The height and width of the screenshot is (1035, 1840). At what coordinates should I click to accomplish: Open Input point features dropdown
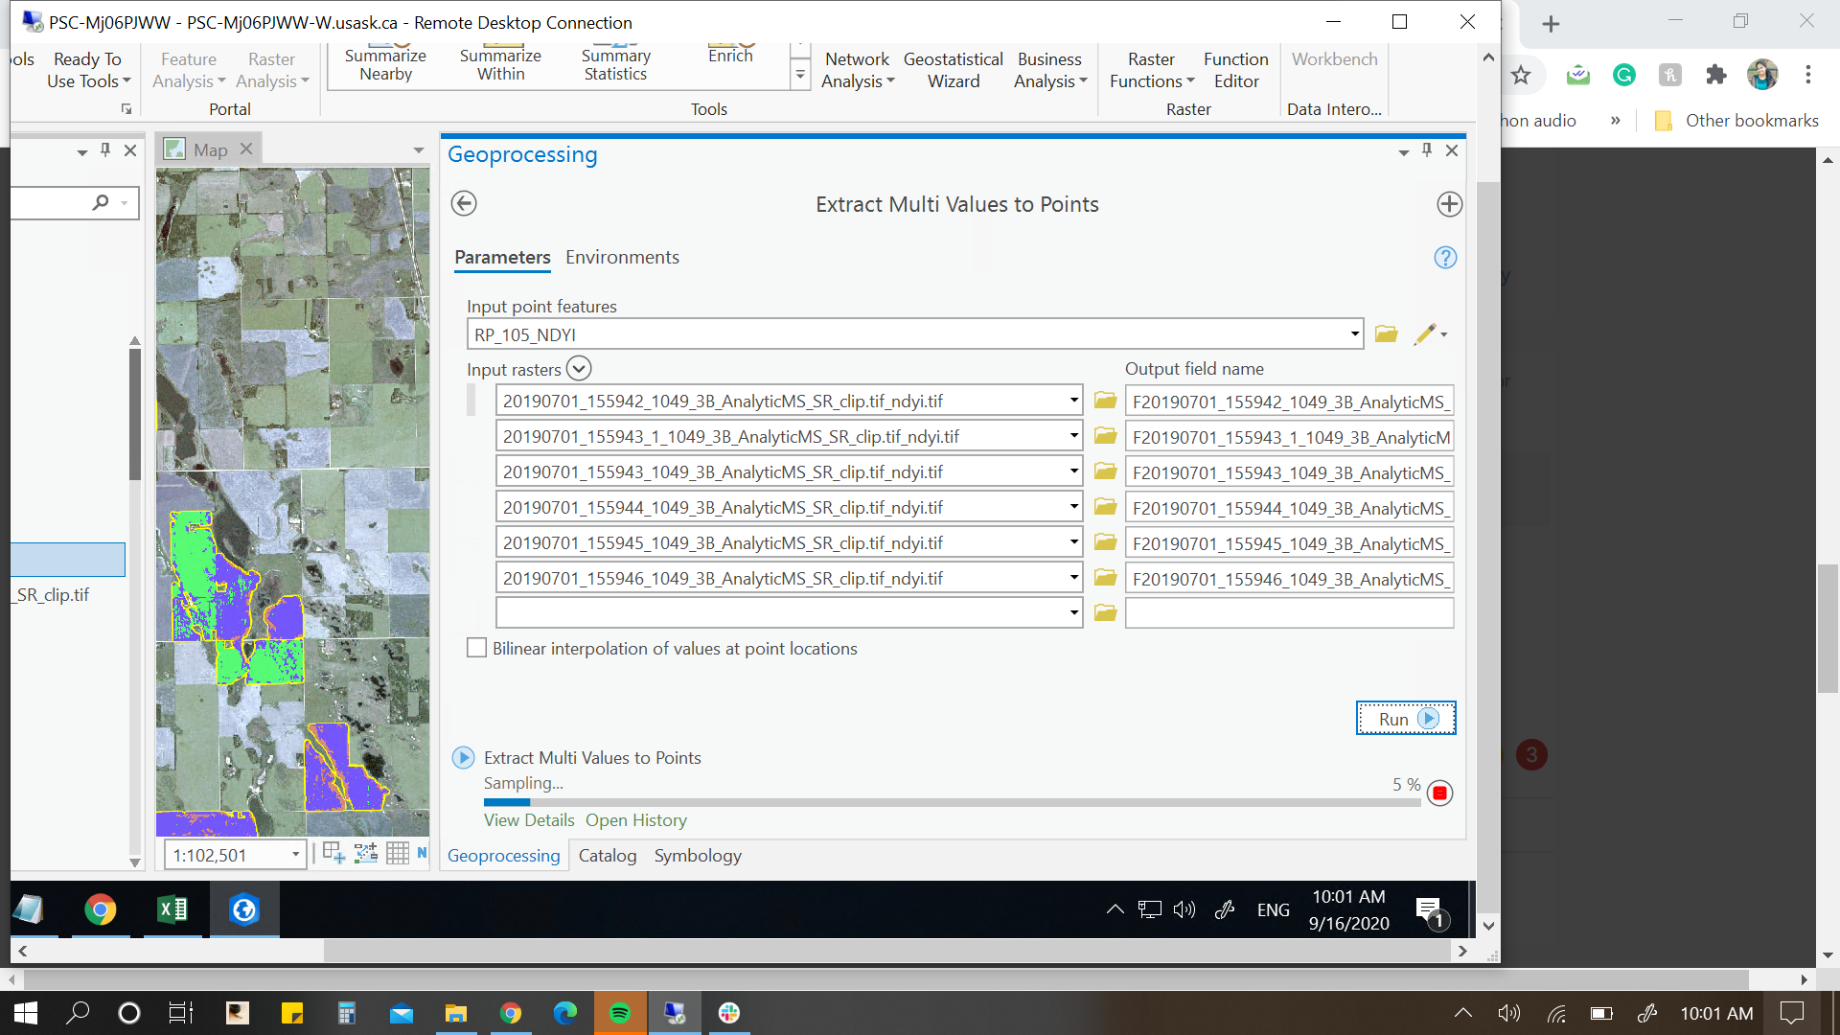1354,334
